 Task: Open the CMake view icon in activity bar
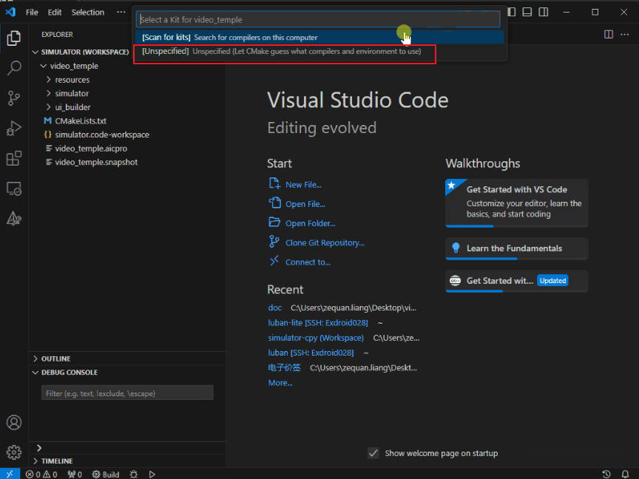tap(14, 219)
